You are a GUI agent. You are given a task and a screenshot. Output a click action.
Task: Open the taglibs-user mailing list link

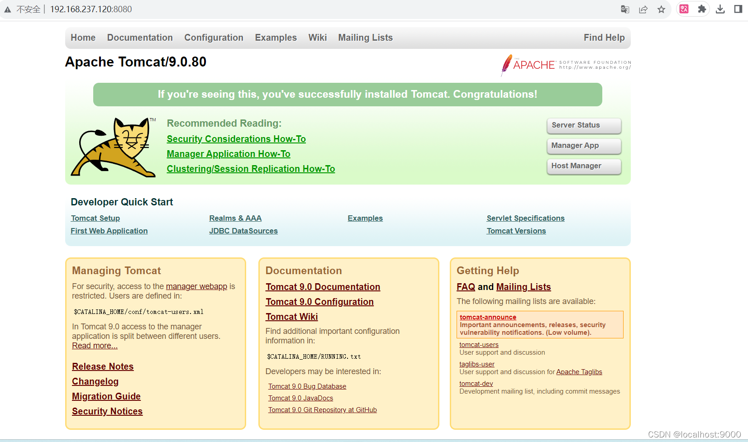click(x=477, y=364)
